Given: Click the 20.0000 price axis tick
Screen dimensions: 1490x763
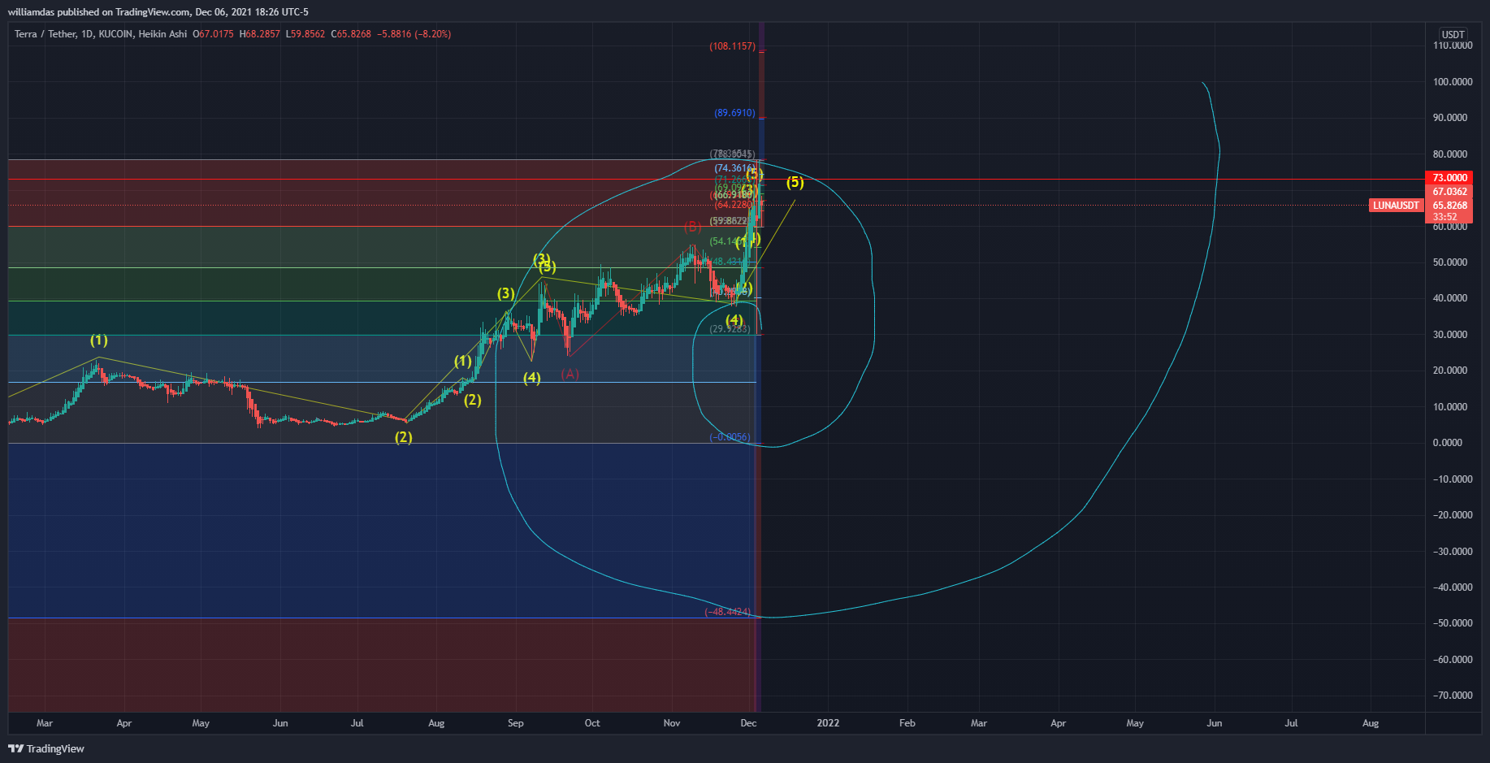Looking at the screenshot, I should [1450, 371].
